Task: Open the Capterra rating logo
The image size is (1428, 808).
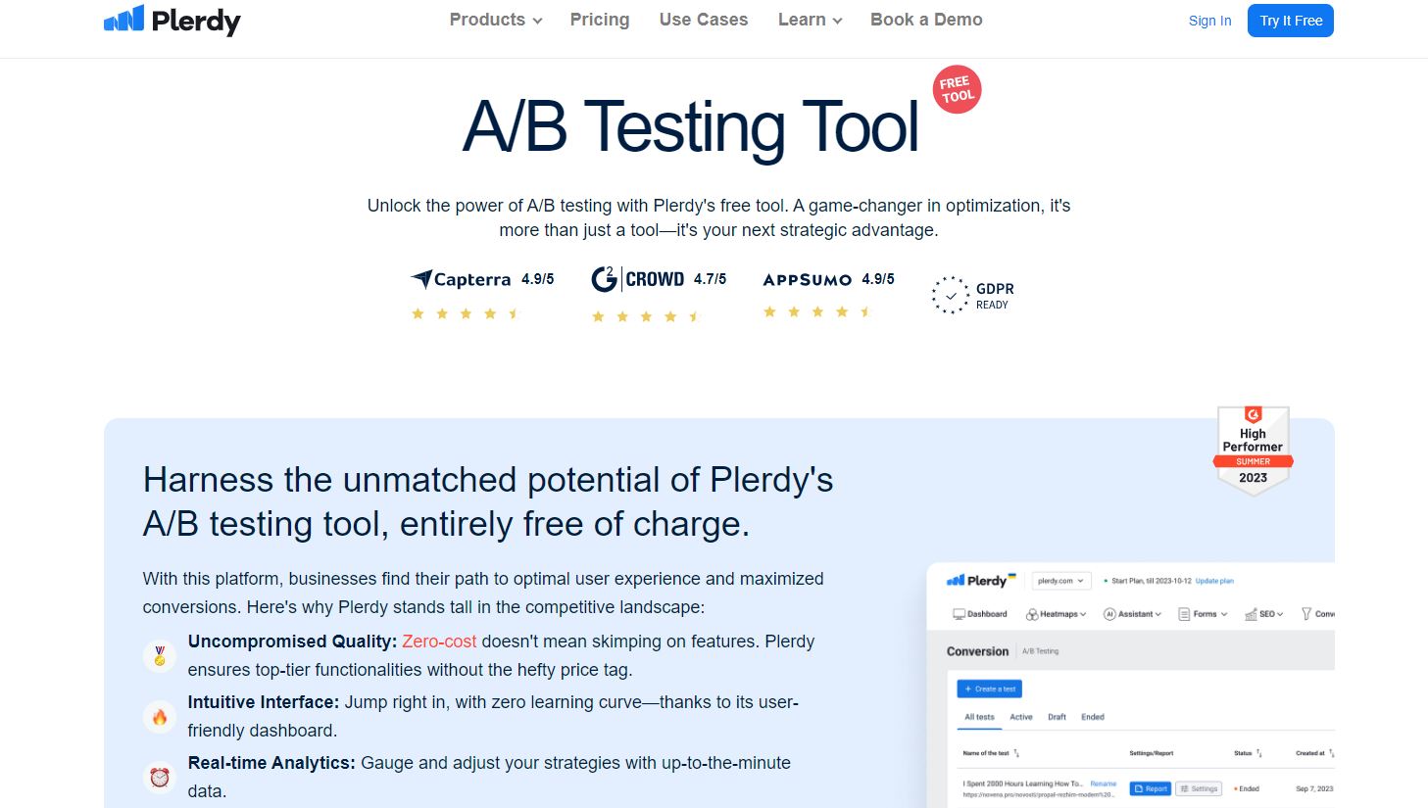Action: click(x=462, y=279)
